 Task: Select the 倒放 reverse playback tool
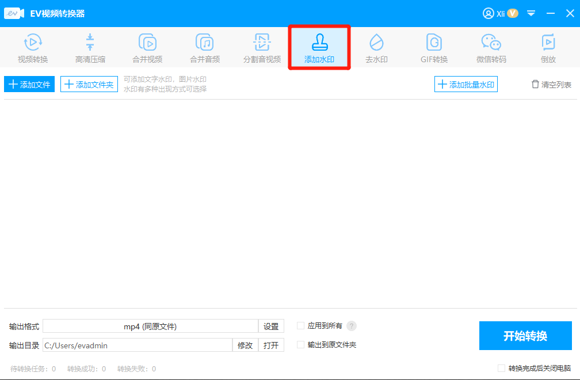click(548, 47)
